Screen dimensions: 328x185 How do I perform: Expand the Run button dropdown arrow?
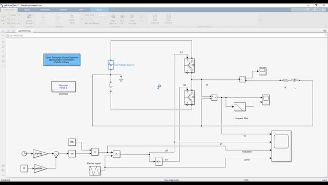click(122, 23)
